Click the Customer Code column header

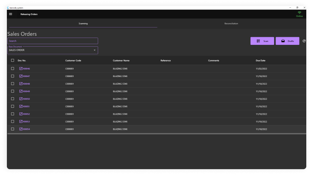pos(73,60)
